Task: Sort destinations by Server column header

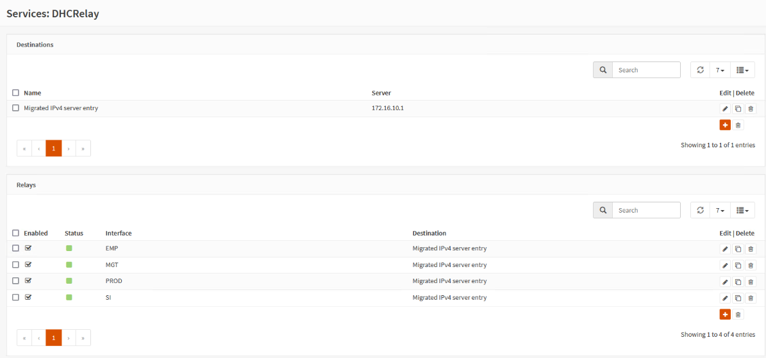Action: (x=381, y=93)
